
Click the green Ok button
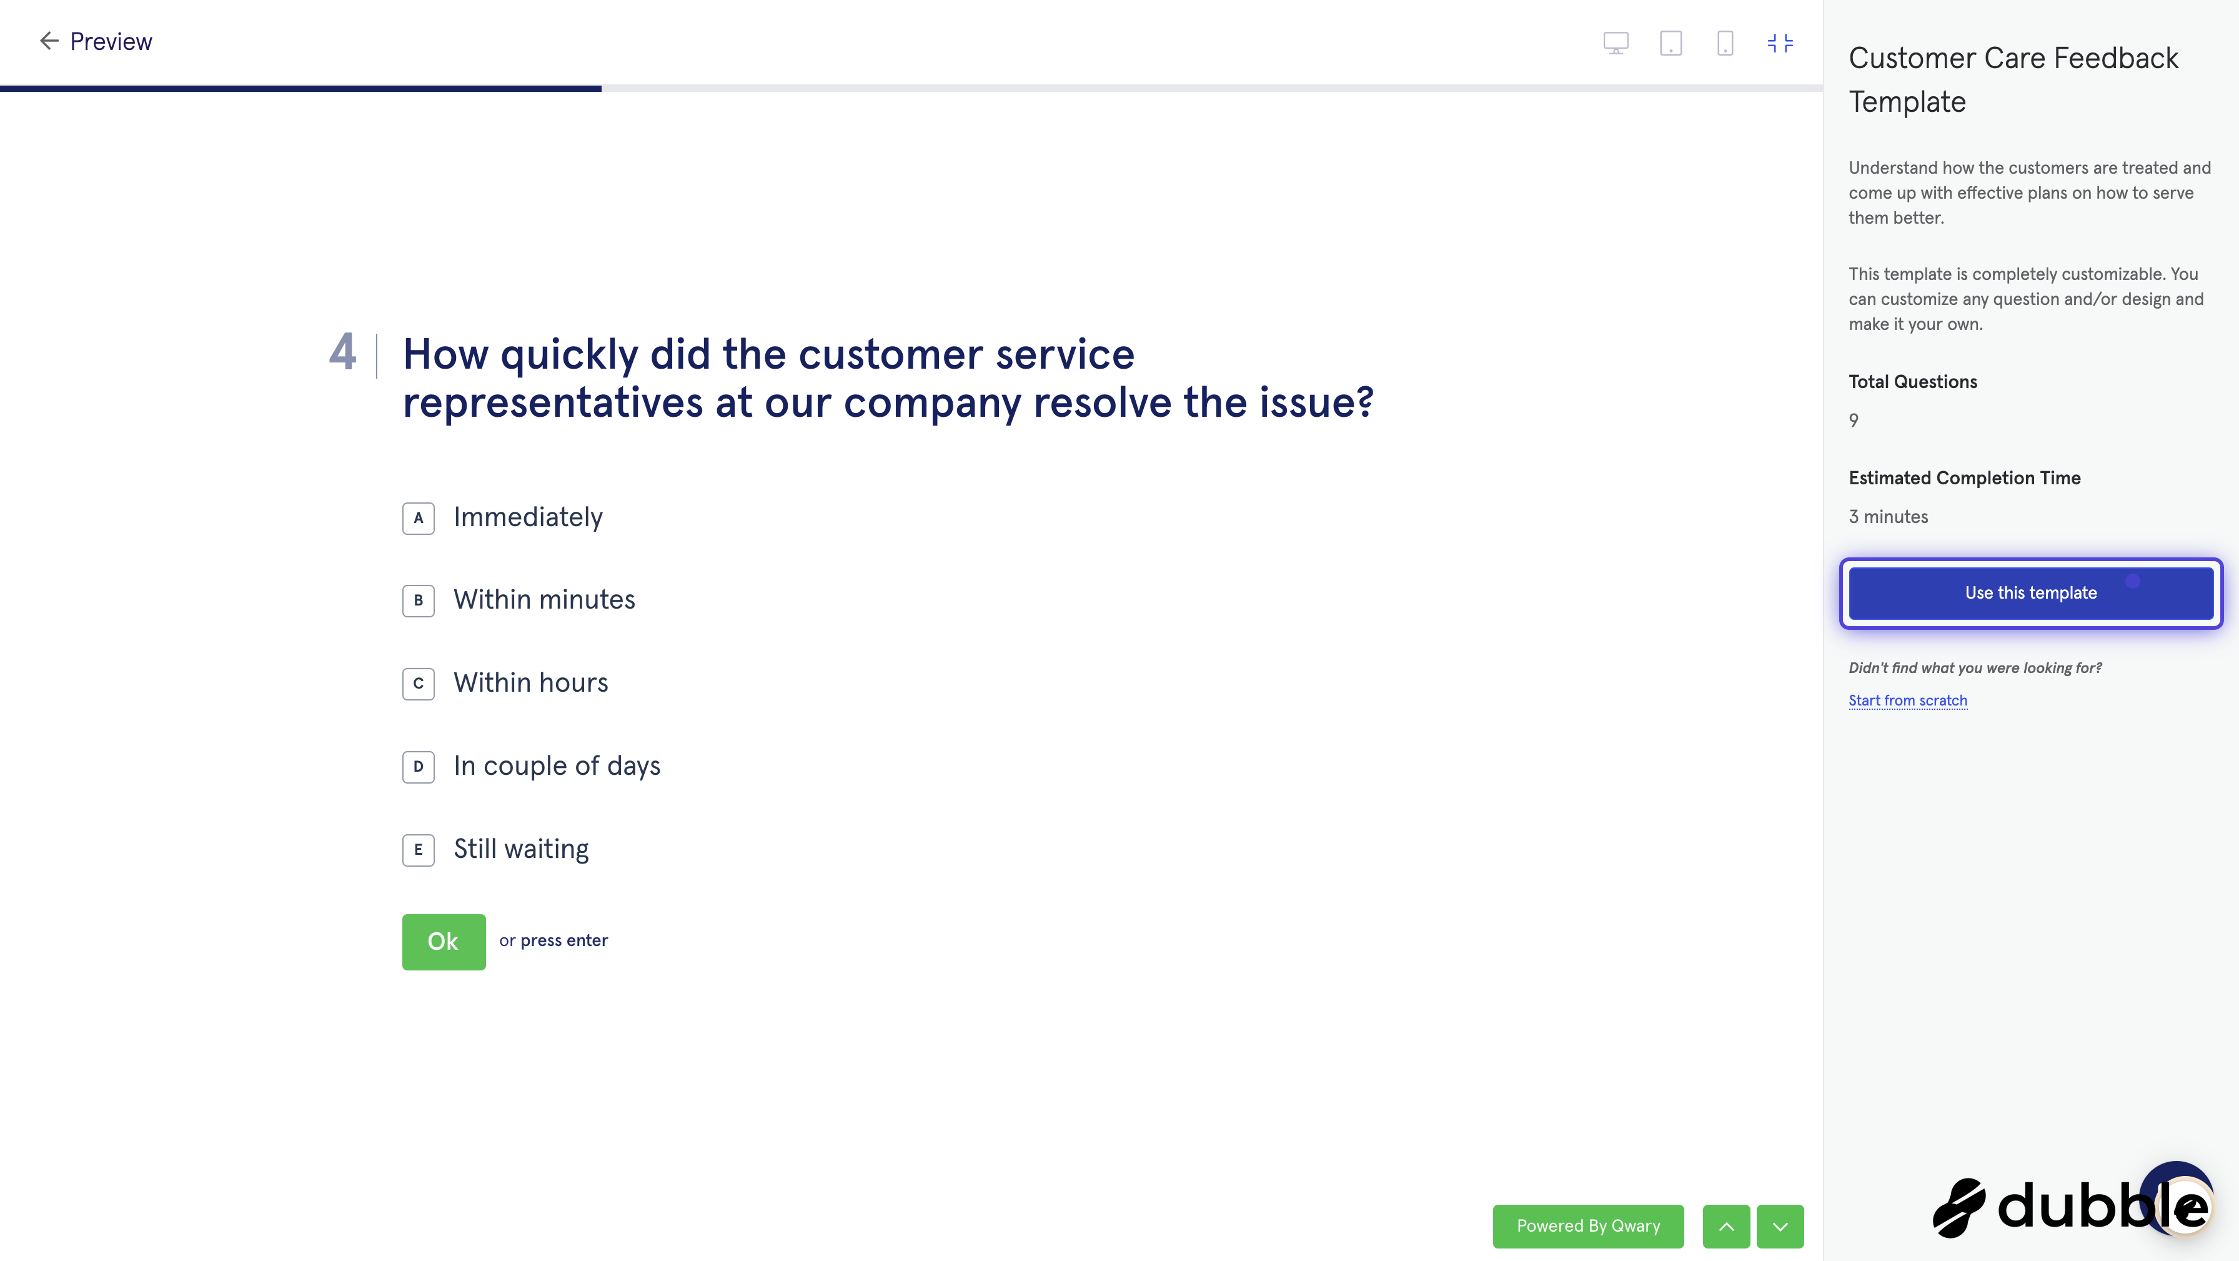444,941
